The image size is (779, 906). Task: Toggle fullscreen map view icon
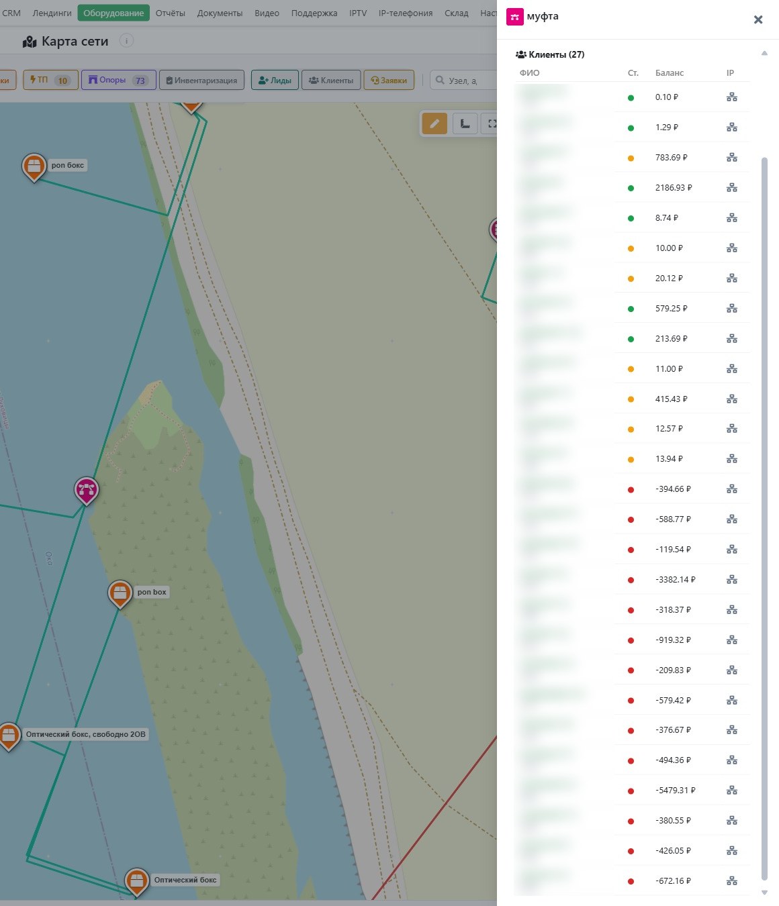pyautogui.click(x=491, y=123)
